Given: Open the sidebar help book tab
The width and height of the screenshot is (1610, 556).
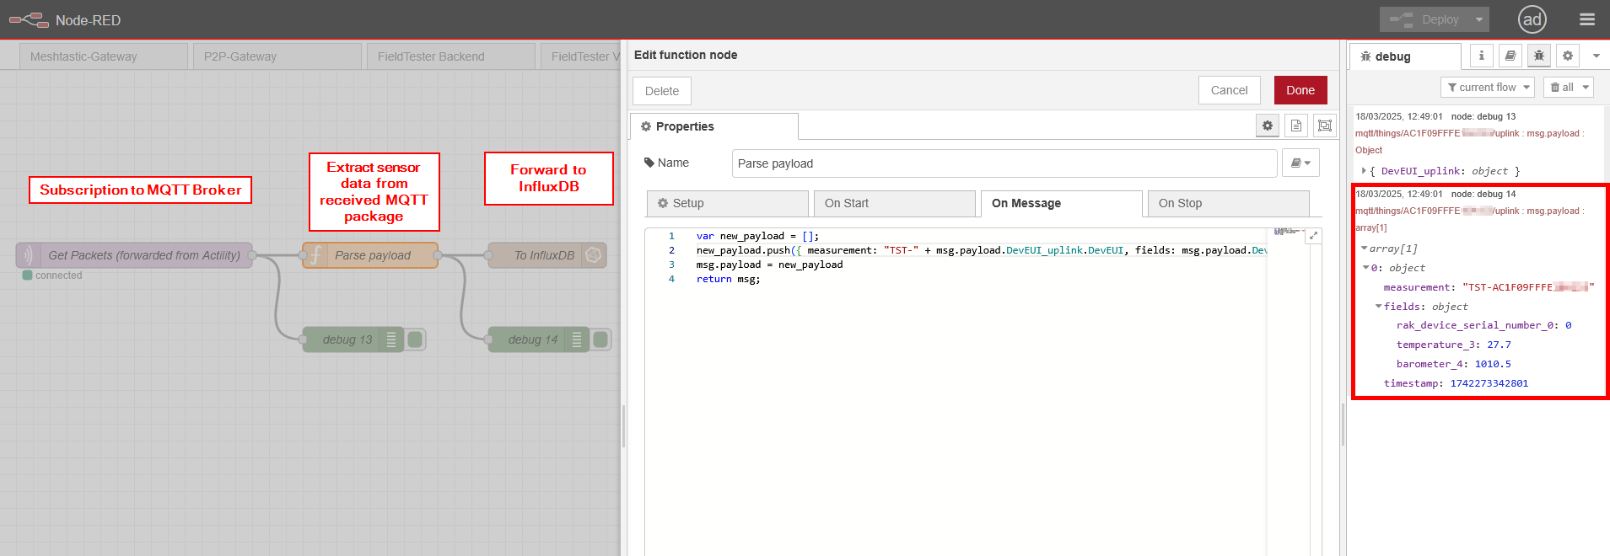Looking at the screenshot, I should pos(1510,56).
